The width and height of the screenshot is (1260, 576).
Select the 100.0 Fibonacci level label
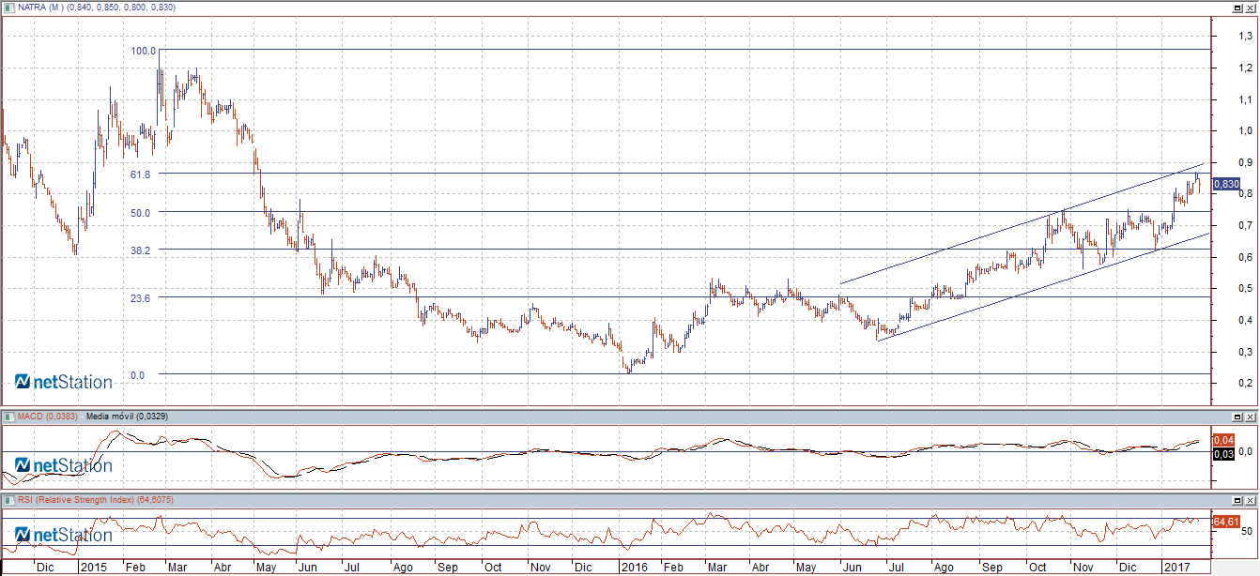click(x=143, y=51)
